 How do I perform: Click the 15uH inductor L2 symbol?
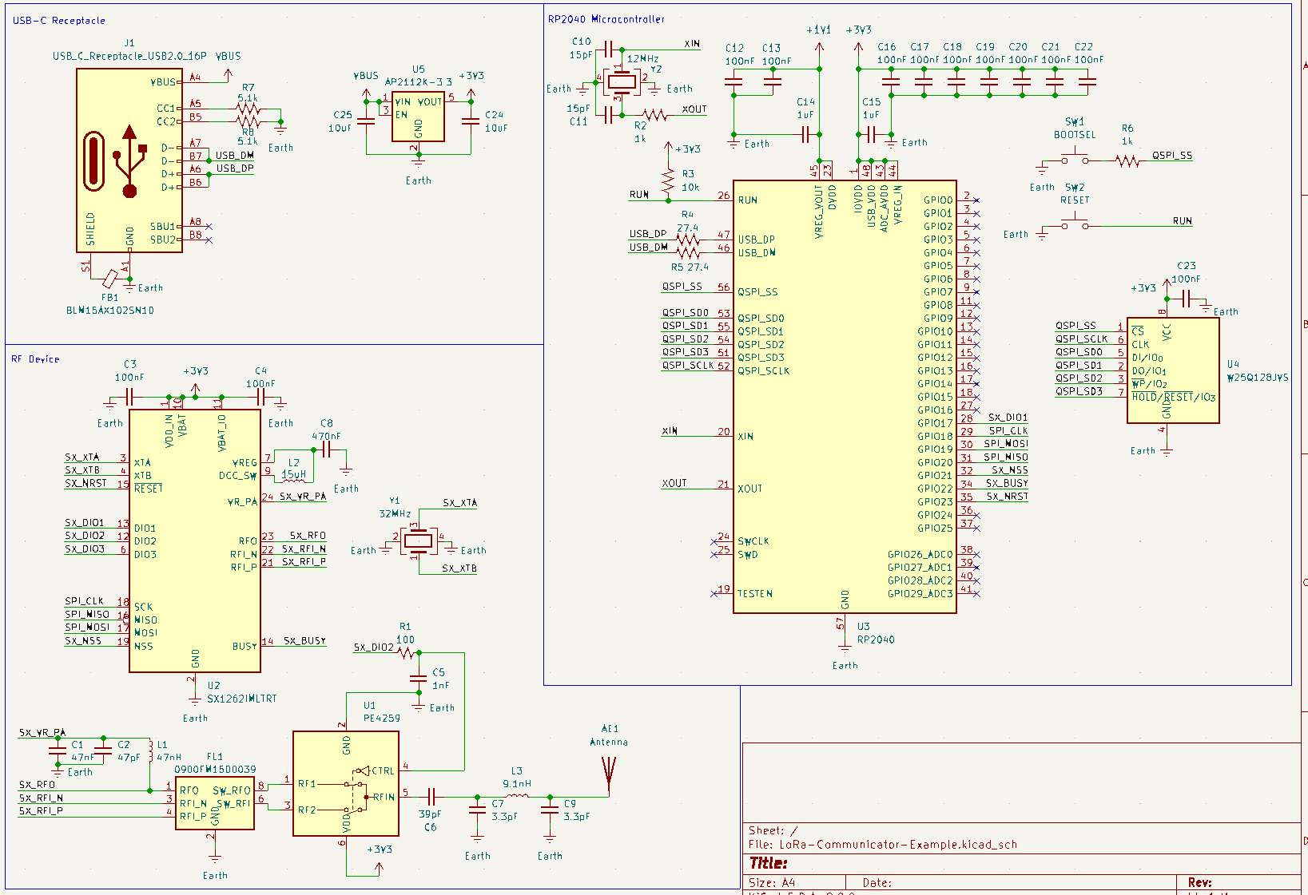coord(293,481)
